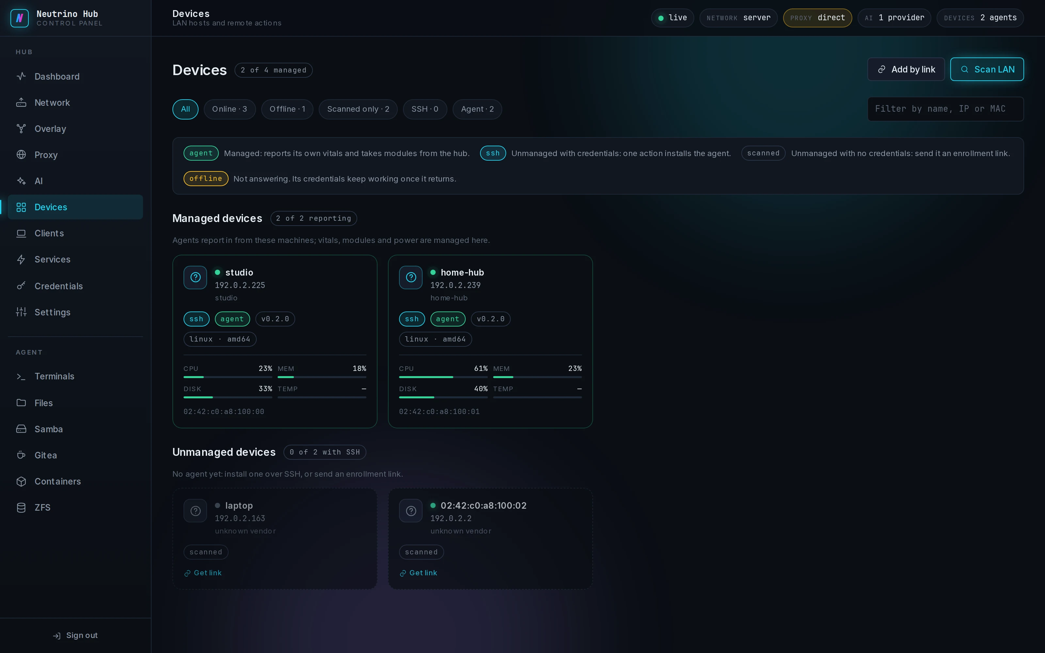Screen dimensions: 1045x653
Task: Click the AI sparkle icon in sidebar
Action: pyautogui.click(x=21, y=181)
